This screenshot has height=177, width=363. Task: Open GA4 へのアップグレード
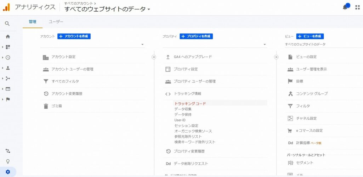(193, 57)
